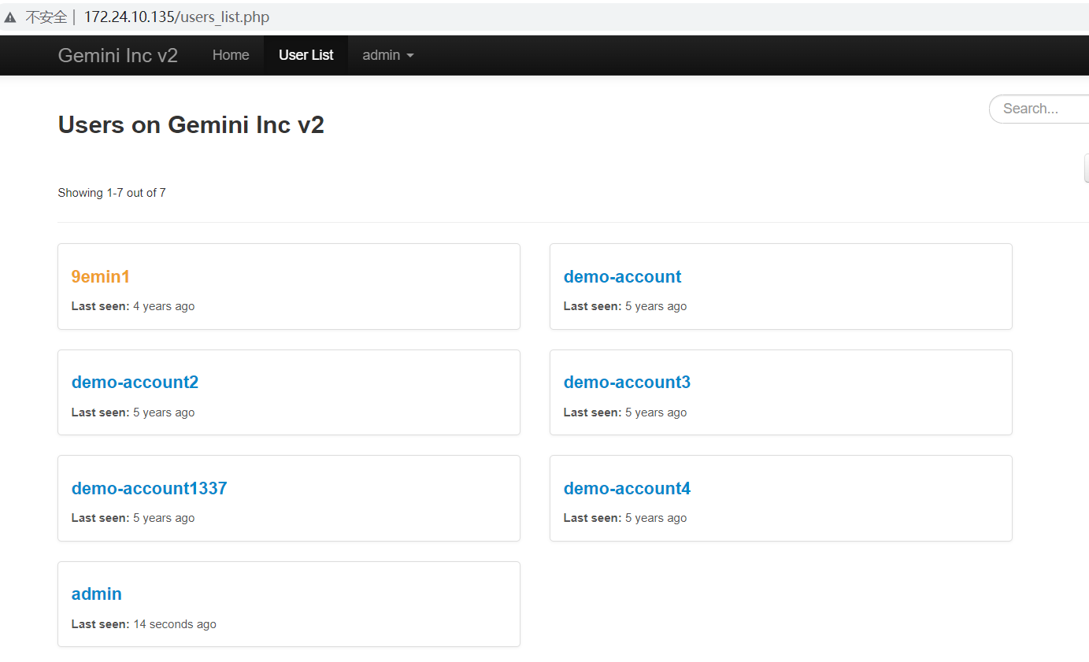This screenshot has width=1089, height=662.
Task: Click Last seen text under demo-account3
Action: pos(625,412)
